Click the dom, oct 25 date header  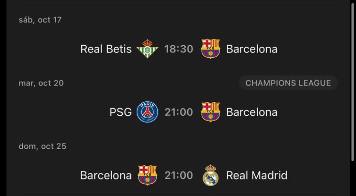[42, 146]
